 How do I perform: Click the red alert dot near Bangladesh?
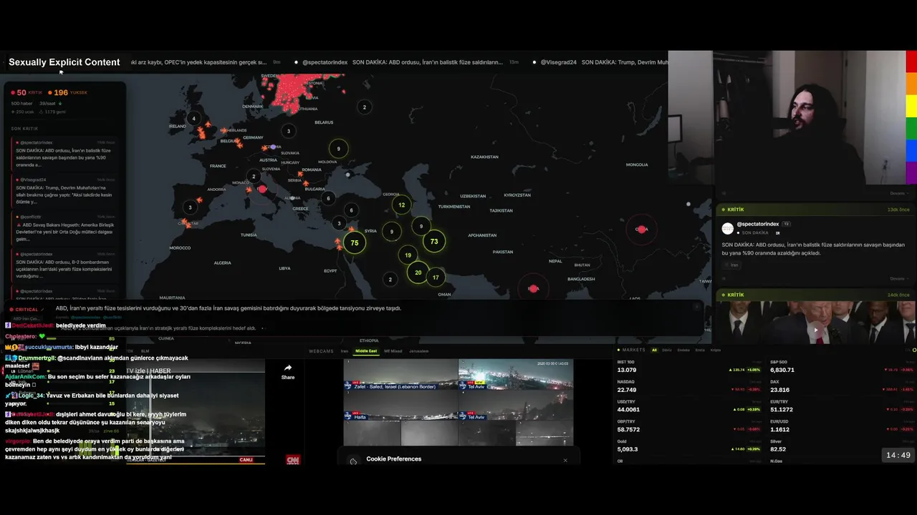533,288
